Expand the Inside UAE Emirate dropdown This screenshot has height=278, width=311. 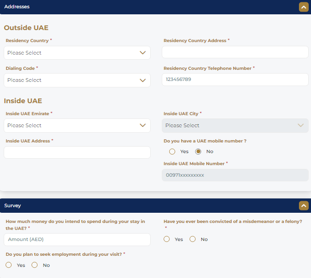point(77,125)
